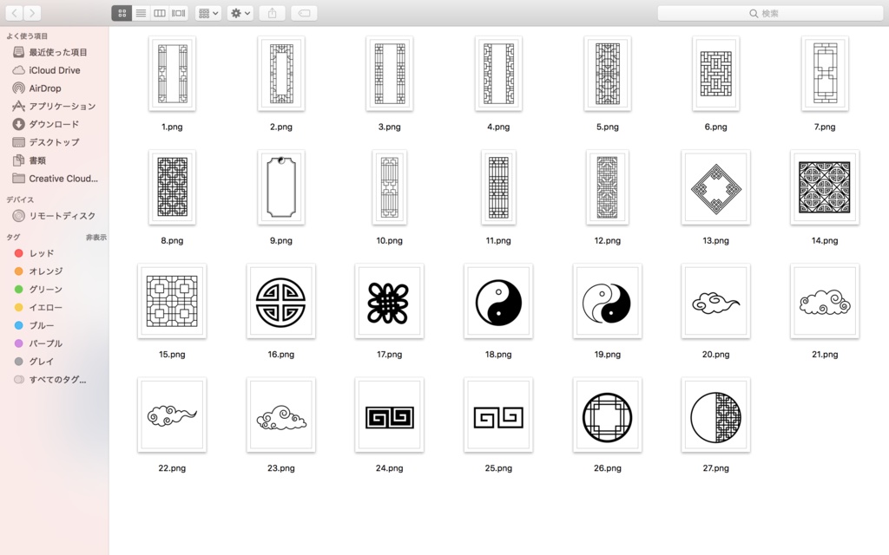
Task: Select the 23.png cloud icon
Action: click(280, 415)
